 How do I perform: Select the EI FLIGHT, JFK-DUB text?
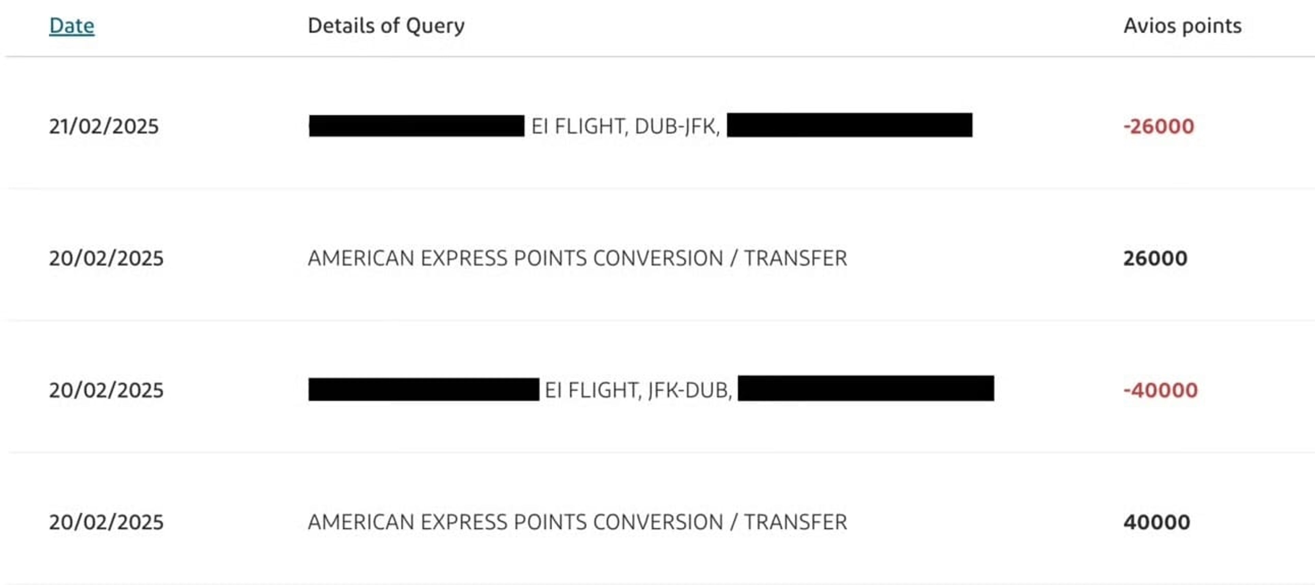click(638, 390)
